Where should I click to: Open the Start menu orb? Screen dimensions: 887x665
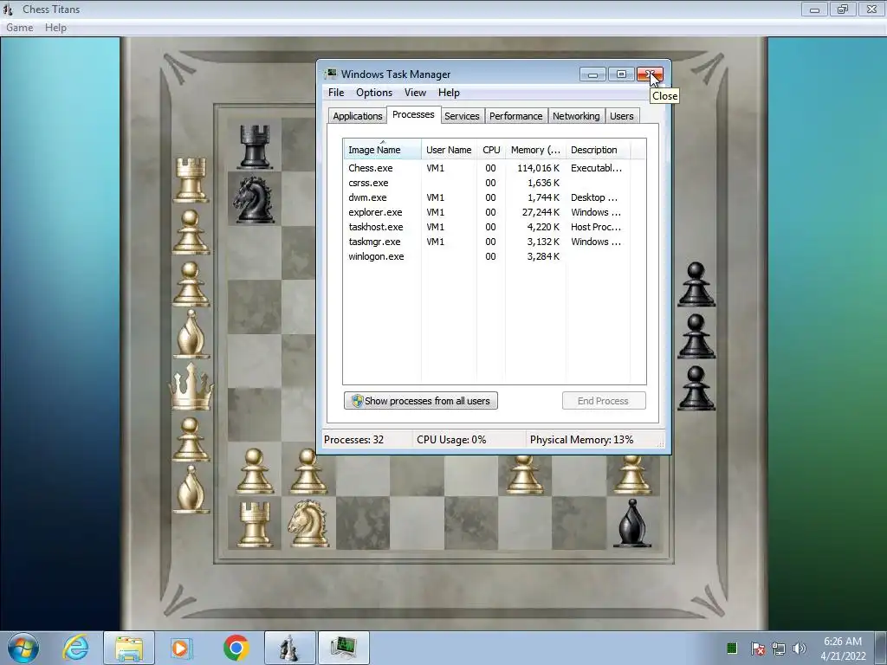[23, 648]
